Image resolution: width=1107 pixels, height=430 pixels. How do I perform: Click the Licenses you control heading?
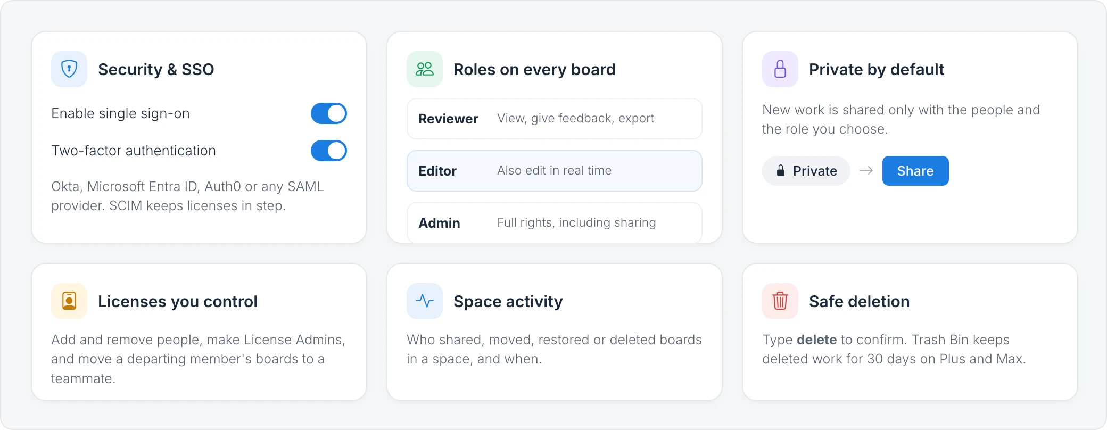tap(178, 301)
